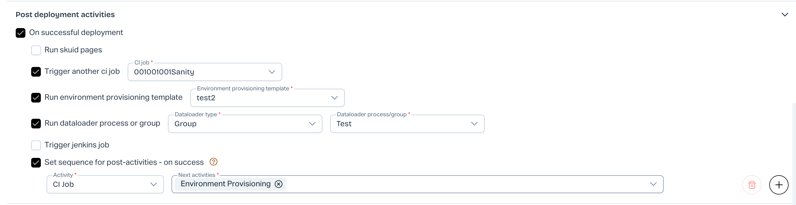Screen dimensions: 796x205
Task: Toggle Set sequence for post-activities checkbox
Action: click(x=36, y=162)
